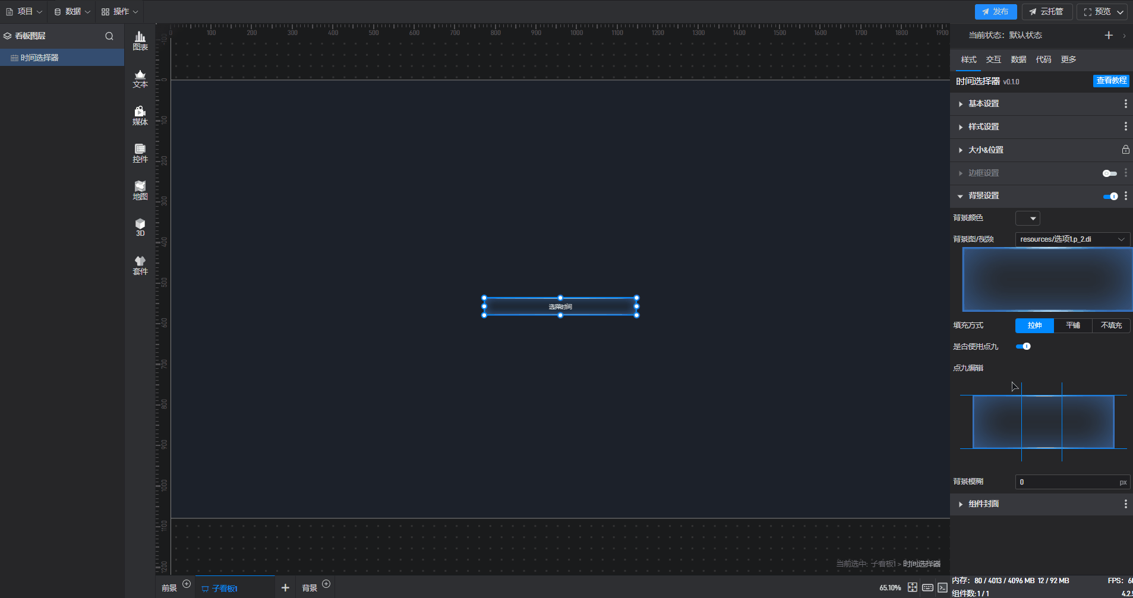Open the 项目 menu
The height and width of the screenshot is (598, 1133).
24,12
